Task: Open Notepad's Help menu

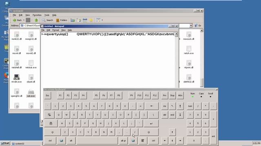Action: (x=70, y=30)
